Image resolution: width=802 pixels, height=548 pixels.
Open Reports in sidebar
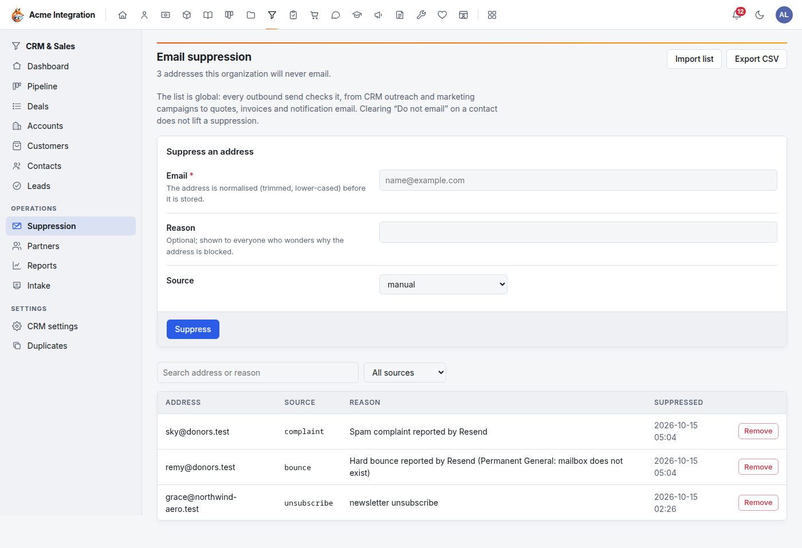pyautogui.click(x=70, y=266)
